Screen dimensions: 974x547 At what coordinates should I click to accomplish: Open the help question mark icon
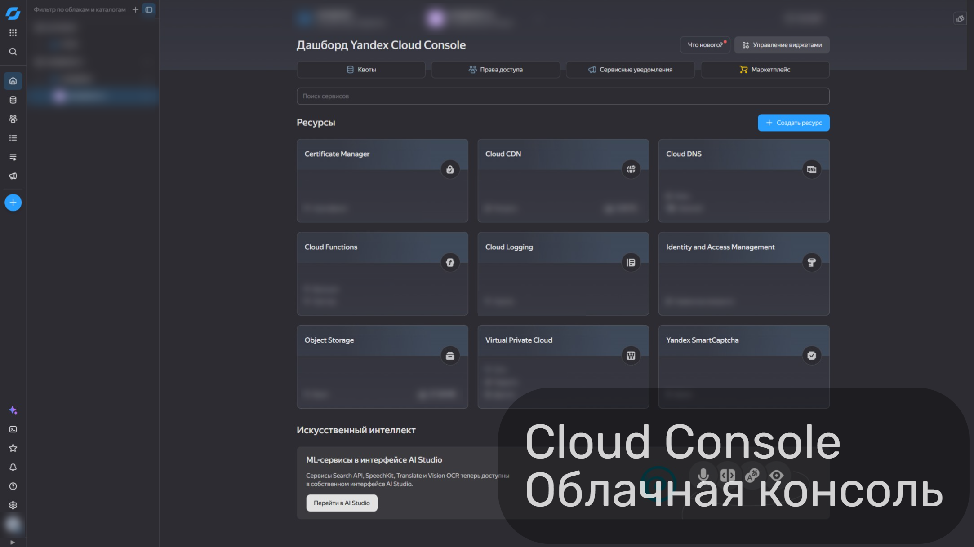[x=13, y=486]
